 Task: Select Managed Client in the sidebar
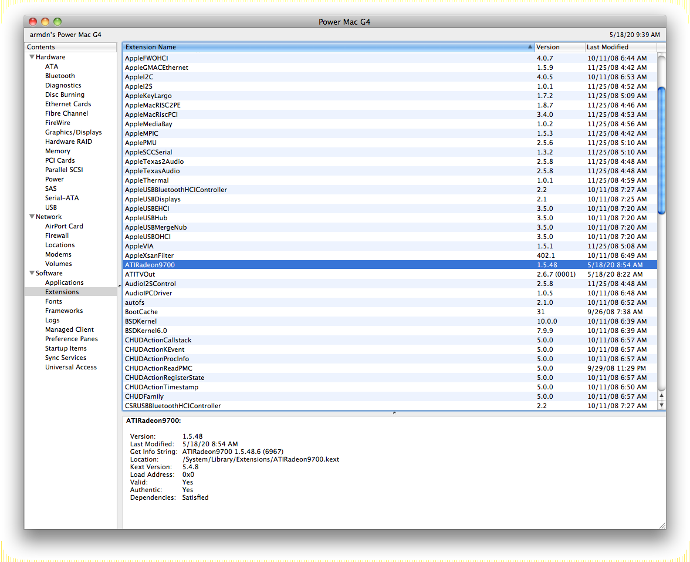[69, 329]
